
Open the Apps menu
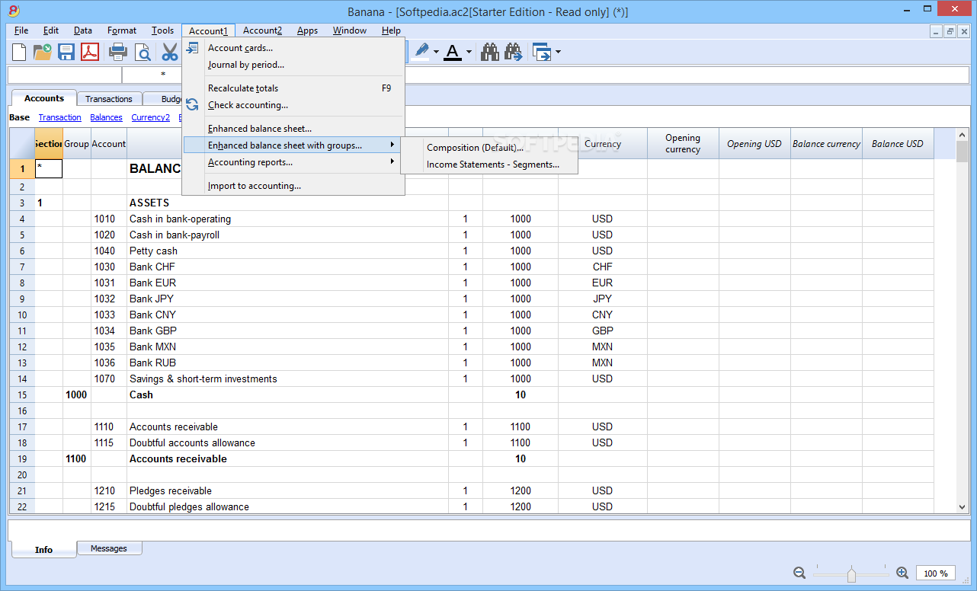tap(308, 30)
